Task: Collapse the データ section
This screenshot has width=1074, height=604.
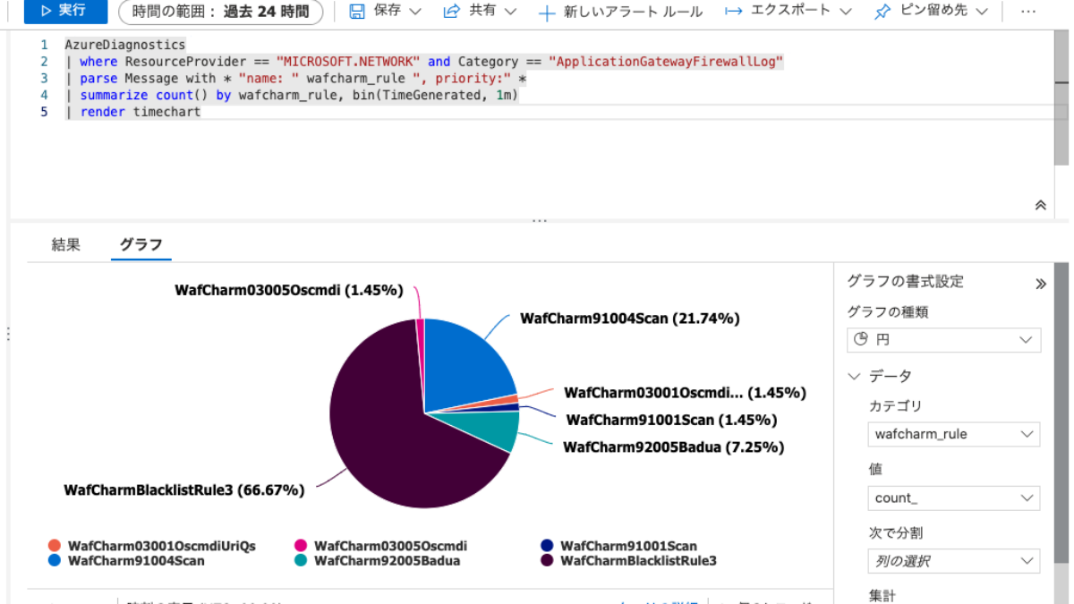Action: pos(856,376)
